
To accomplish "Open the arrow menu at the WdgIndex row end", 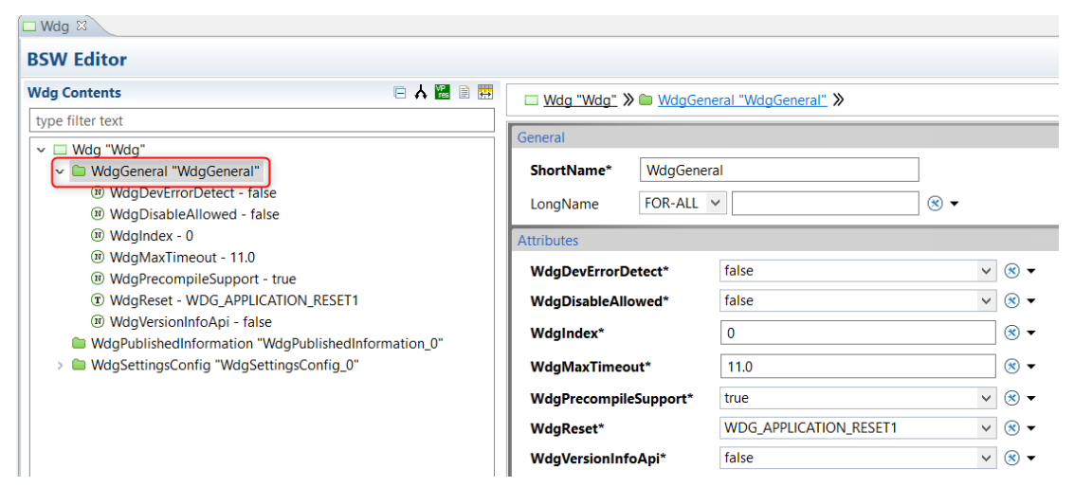I will coord(1030,334).
